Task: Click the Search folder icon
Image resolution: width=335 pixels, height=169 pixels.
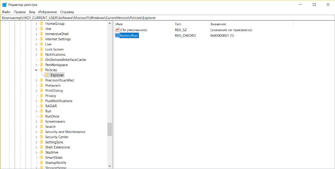Action: coord(41,127)
